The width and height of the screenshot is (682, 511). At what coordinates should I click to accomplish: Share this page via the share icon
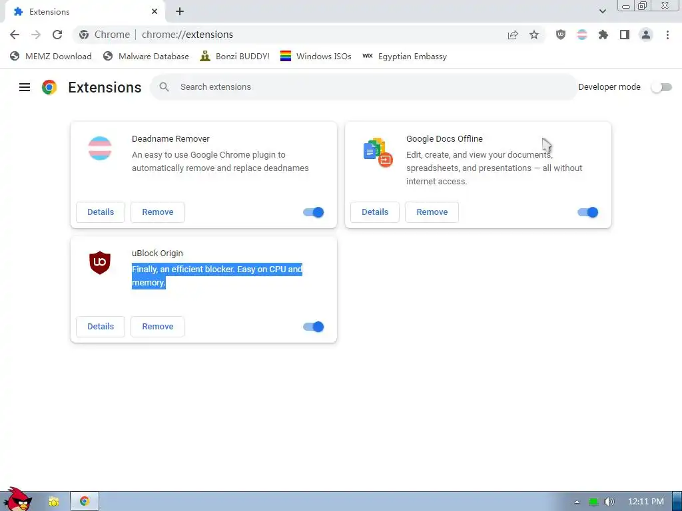[513, 35]
